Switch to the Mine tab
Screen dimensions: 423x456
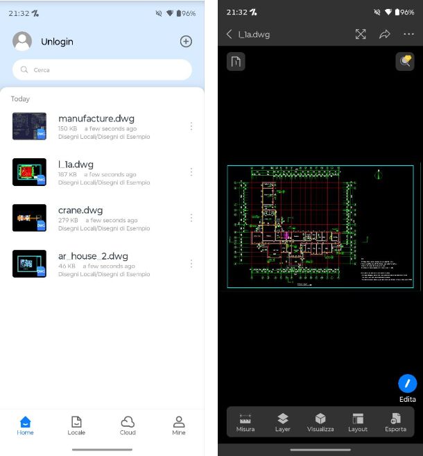pyautogui.click(x=179, y=425)
